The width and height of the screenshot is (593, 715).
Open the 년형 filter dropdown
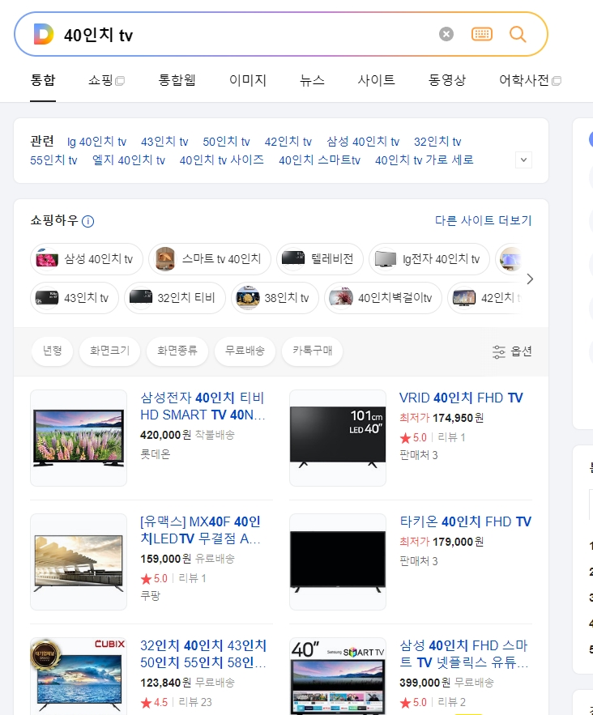52,351
